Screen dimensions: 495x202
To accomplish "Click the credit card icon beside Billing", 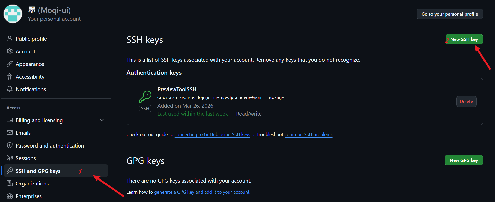I will pos(10,120).
